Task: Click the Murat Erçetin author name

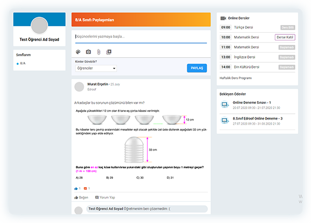Action: 98,84
